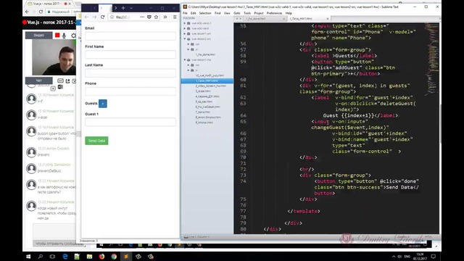Click the Pocket save icon in Firefox

[x=149, y=17]
